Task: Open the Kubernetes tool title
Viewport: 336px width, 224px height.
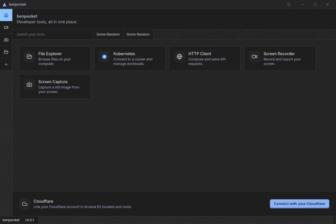Action: (124, 54)
